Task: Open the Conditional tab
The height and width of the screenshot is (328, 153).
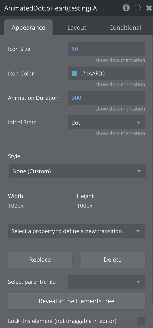Action: coord(125,28)
